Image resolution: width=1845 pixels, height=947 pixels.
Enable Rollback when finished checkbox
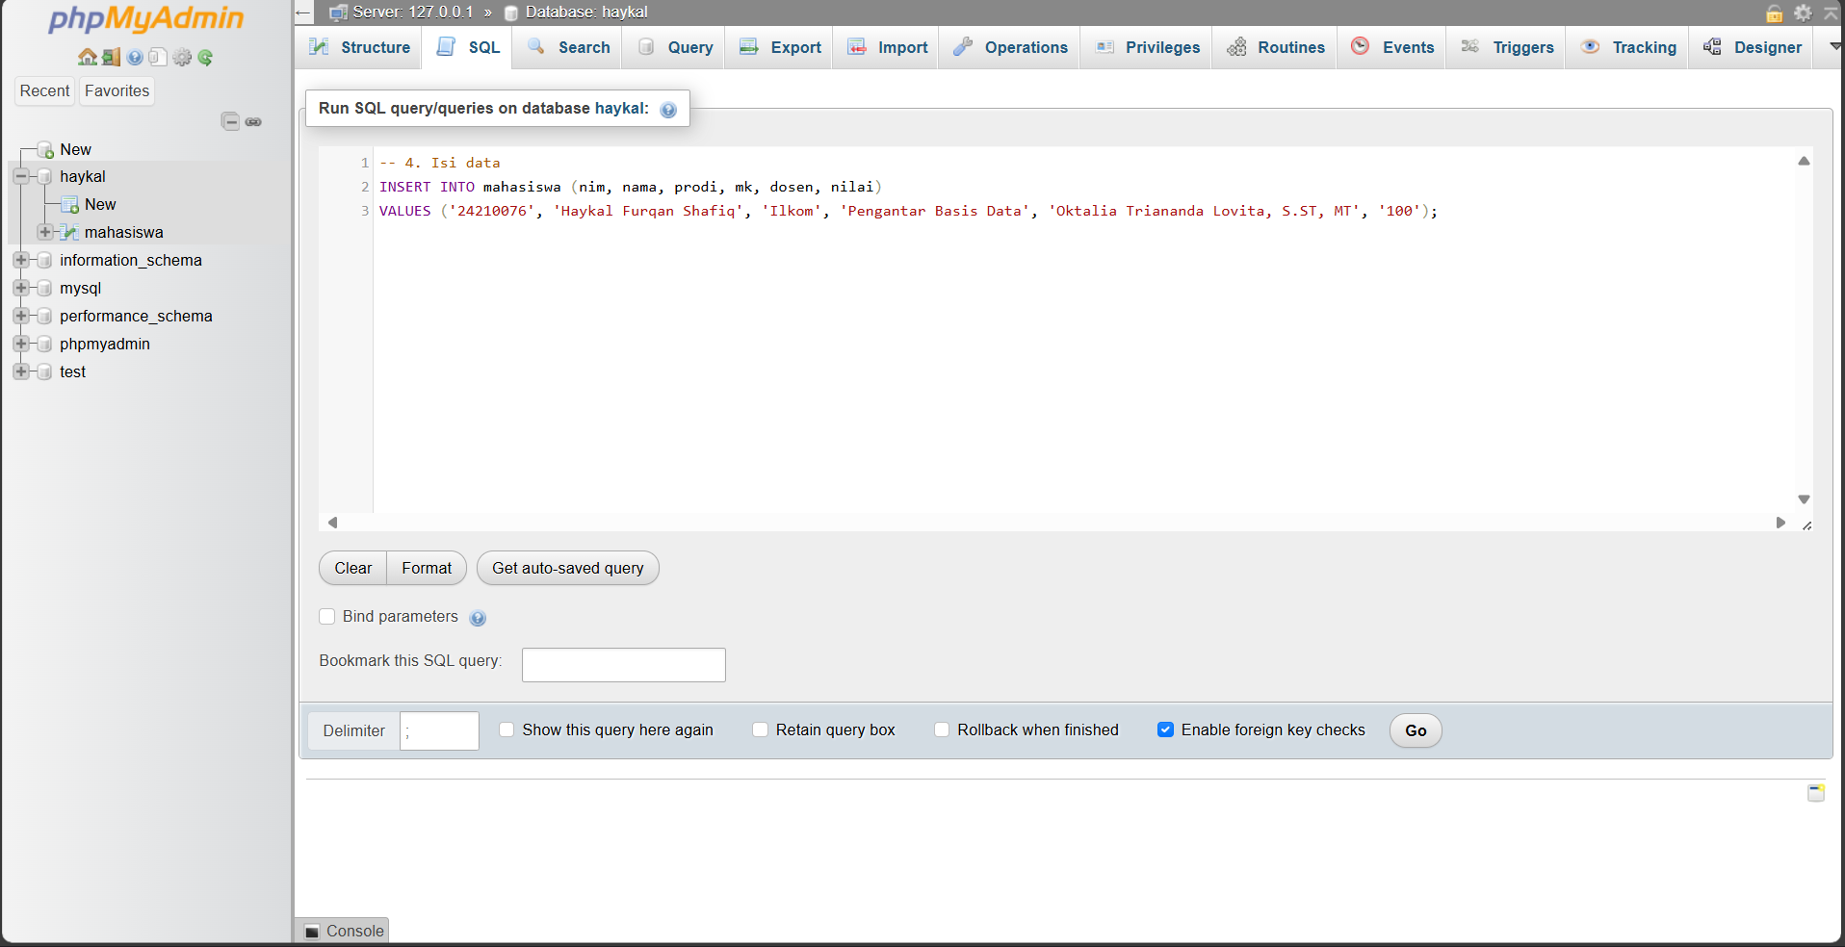[x=942, y=730]
